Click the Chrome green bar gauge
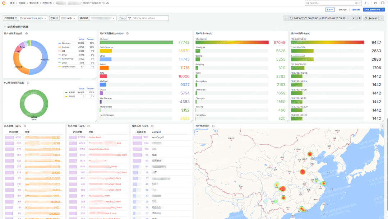 coord(136,42)
